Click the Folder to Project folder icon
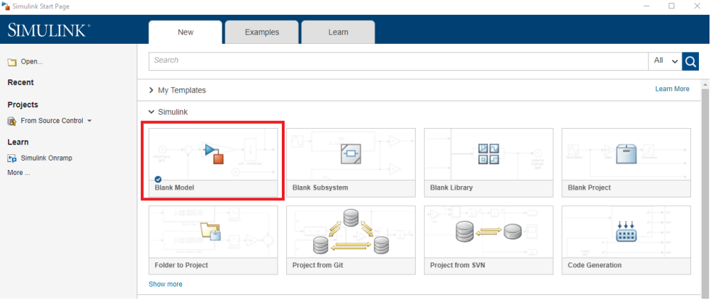Screen dimensions: 718x305 click(211, 231)
